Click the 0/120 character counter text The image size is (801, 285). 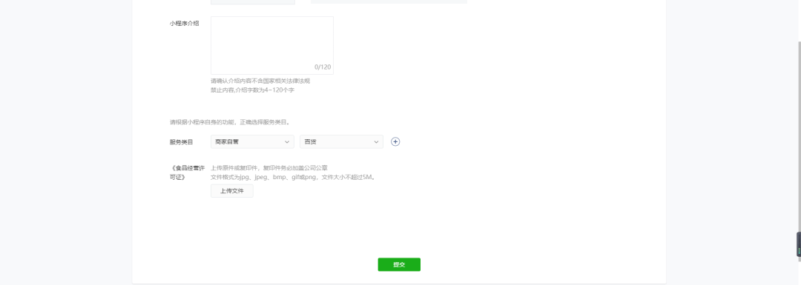(x=323, y=67)
